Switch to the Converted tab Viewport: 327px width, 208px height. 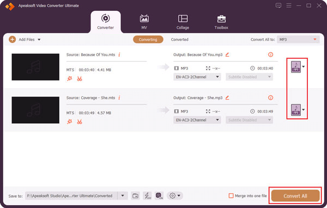point(179,39)
